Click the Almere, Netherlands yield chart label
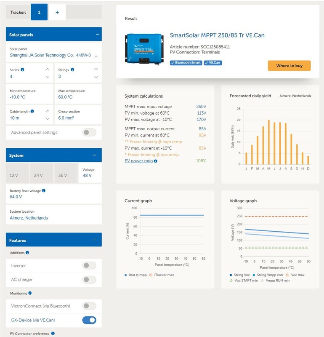Image resolution: width=324 pixels, height=337 pixels. point(295,96)
